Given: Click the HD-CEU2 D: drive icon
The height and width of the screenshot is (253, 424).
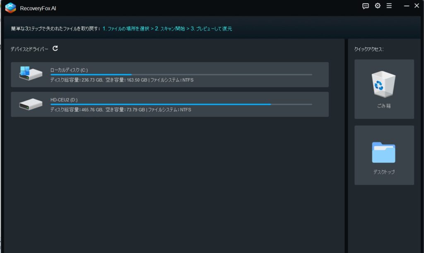Looking at the screenshot, I should click(31, 104).
